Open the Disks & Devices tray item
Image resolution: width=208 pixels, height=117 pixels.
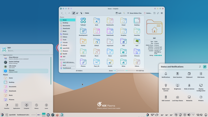189,87
